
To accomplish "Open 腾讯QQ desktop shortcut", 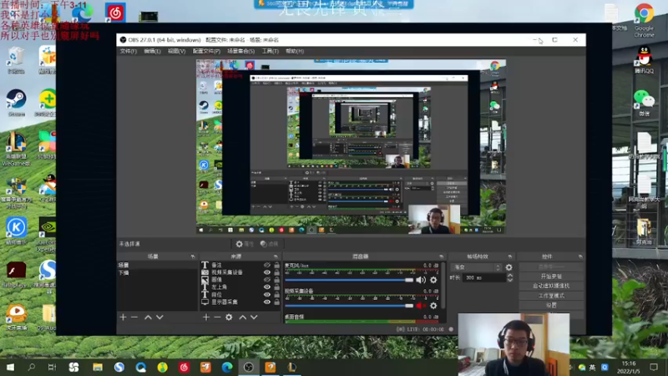I will pos(644,59).
